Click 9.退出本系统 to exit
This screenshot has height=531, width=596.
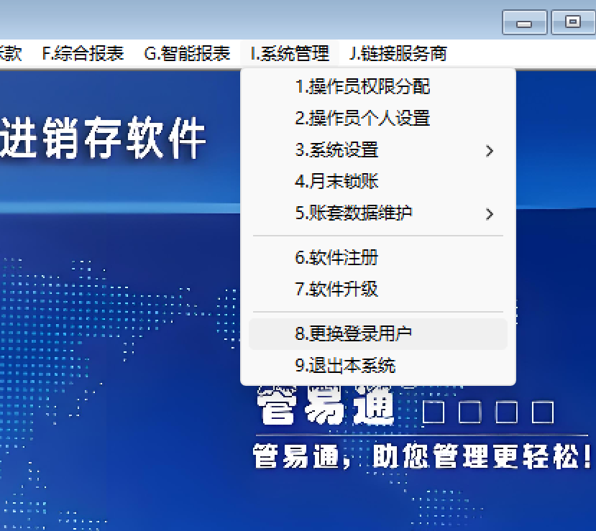tap(345, 366)
